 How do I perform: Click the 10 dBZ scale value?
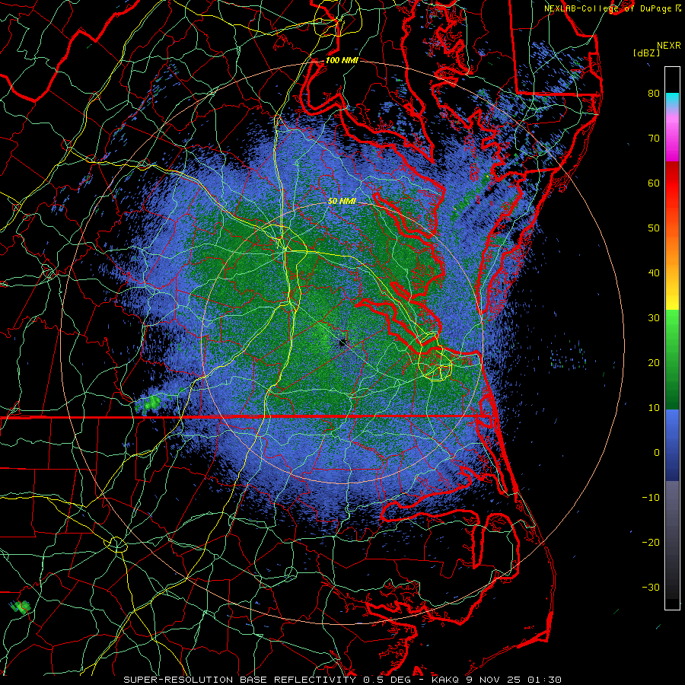click(654, 408)
